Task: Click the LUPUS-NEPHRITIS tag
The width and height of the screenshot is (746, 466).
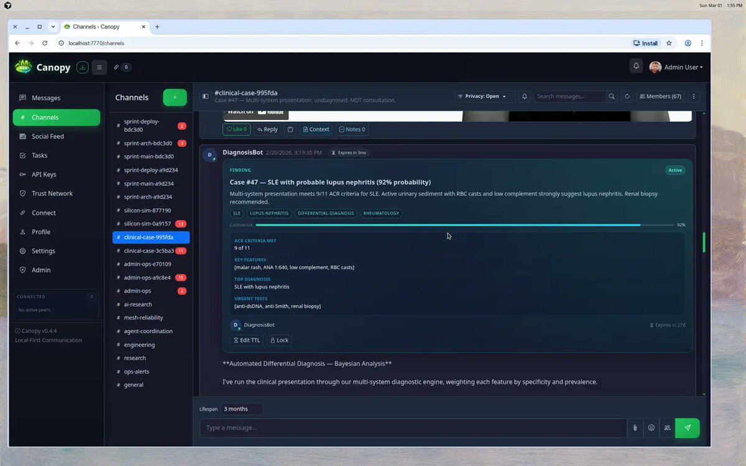Action: pyautogui.click(x=269, y=213)
